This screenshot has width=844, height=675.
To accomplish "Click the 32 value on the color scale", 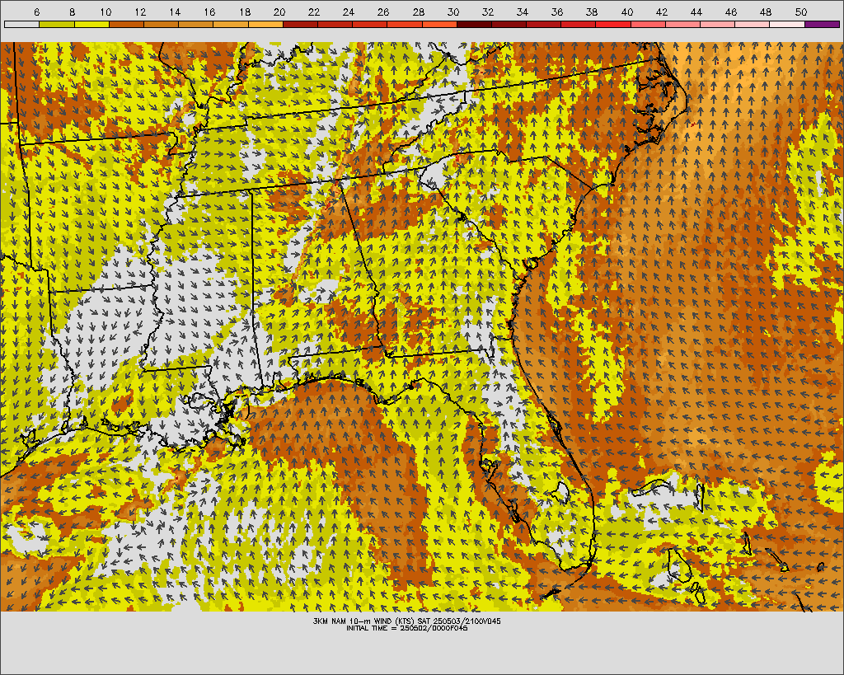I will [488, 12].
